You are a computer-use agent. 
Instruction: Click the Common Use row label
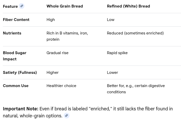16,86
